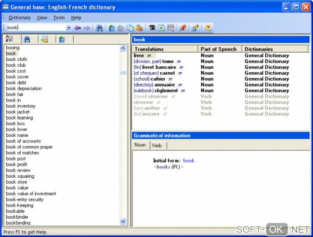This screenshot has width=313, height=237.
Task: Click the word list scroll down arrow
Action: [x=123, y=221]
